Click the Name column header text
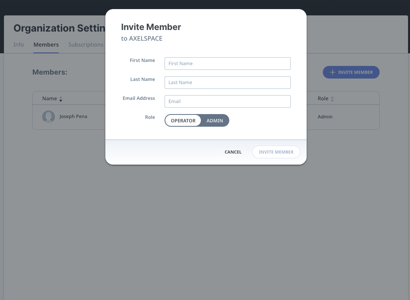 50,99
